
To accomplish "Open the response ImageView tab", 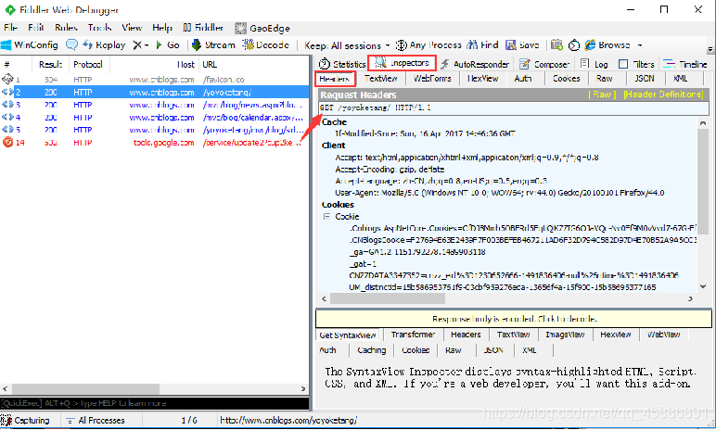I will 565,335.
